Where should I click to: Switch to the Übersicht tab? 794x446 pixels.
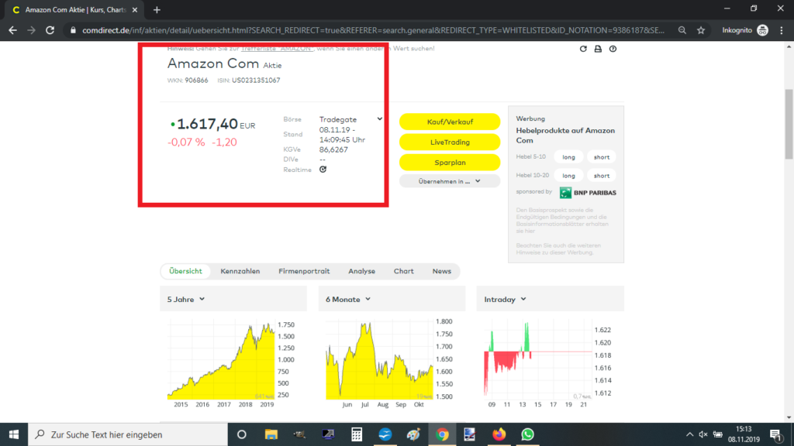185,271
